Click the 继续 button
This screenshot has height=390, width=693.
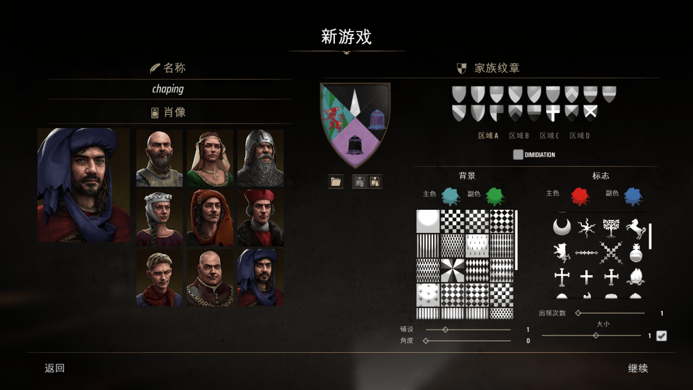click(638, 368)
